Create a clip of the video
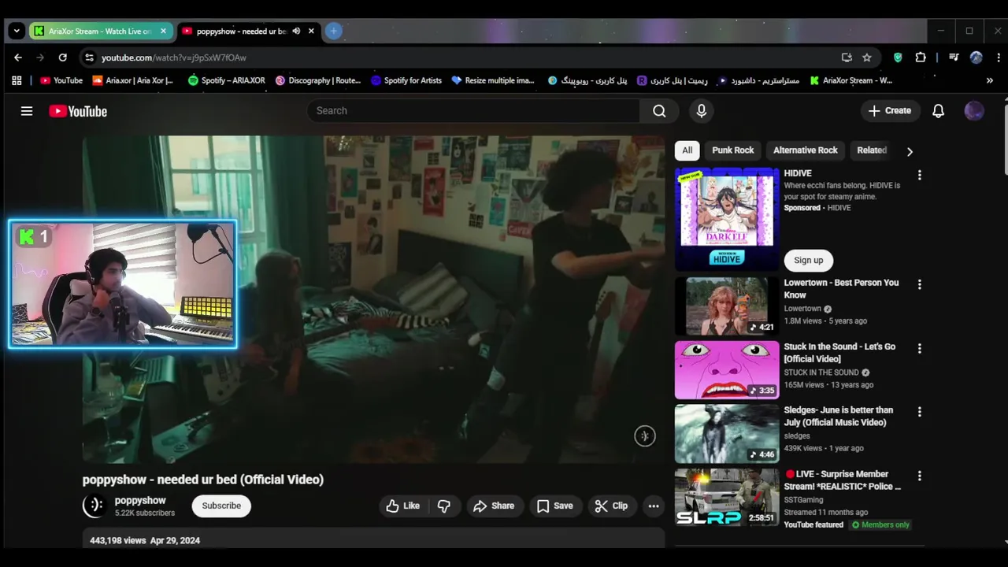The image size is (1008, 567). (x=612, y=506)
